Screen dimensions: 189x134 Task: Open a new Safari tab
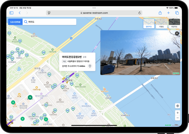pos(168,13)
